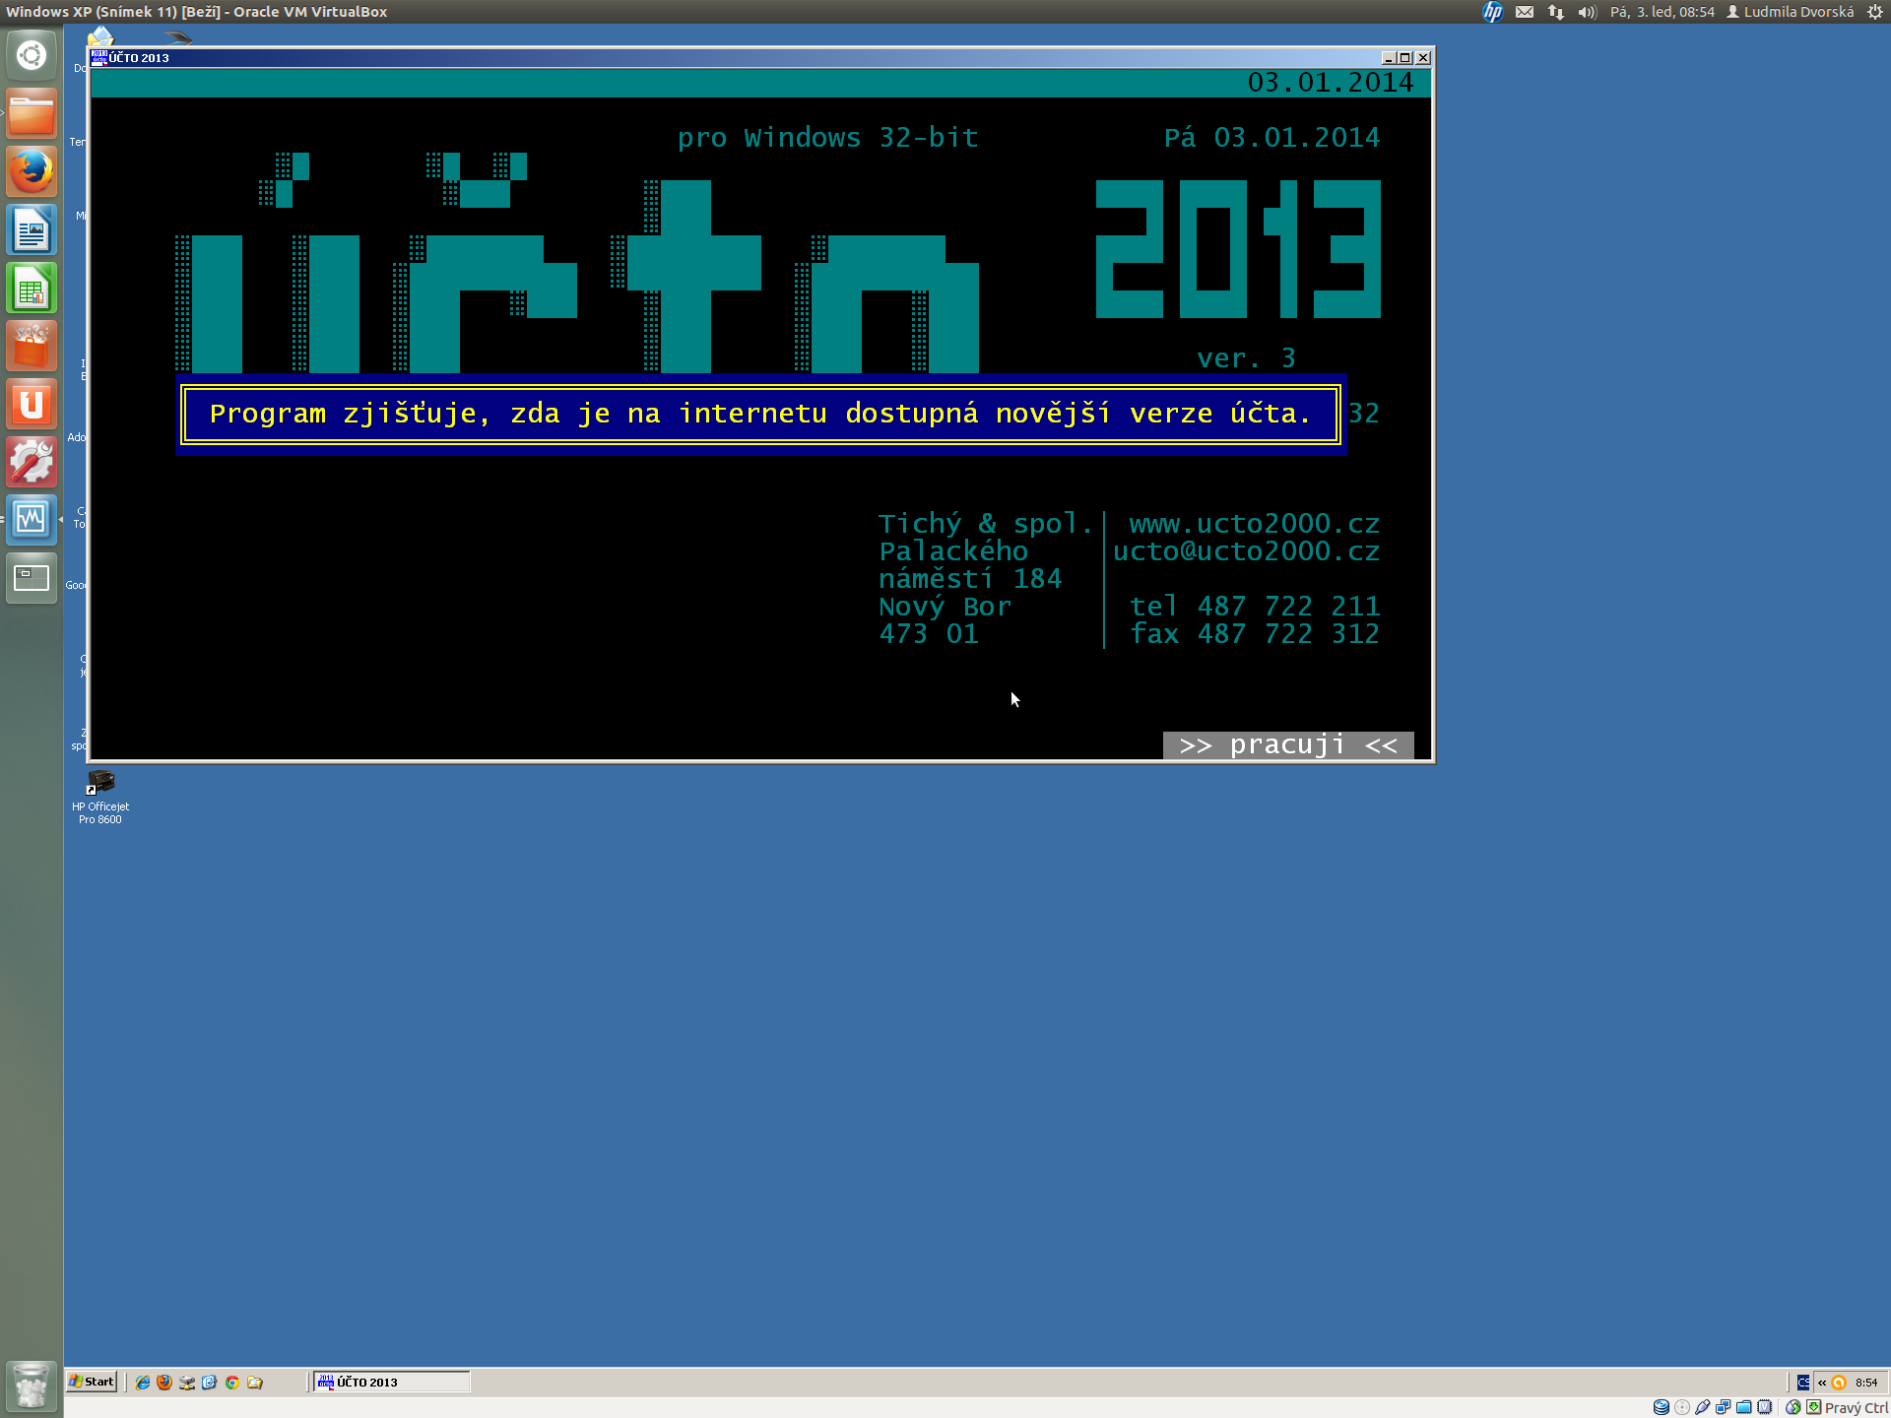Click VirtualBox virtualization chip status icon

click(1765, 1407)
